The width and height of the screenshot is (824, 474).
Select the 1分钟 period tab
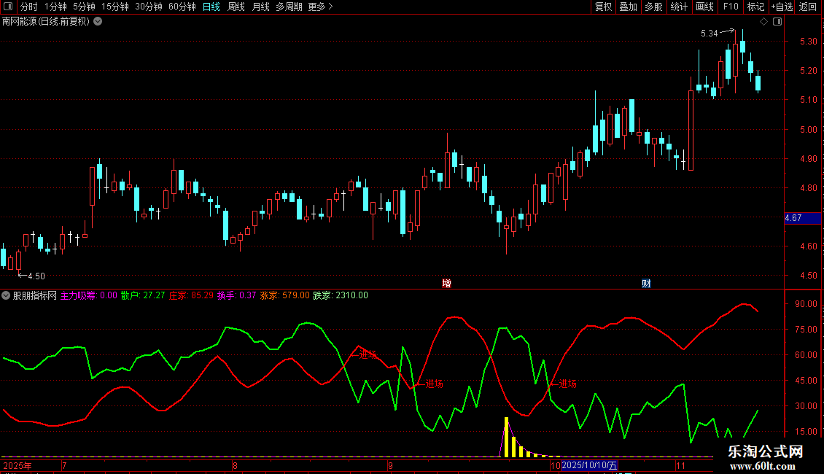[x=55, y=7]
